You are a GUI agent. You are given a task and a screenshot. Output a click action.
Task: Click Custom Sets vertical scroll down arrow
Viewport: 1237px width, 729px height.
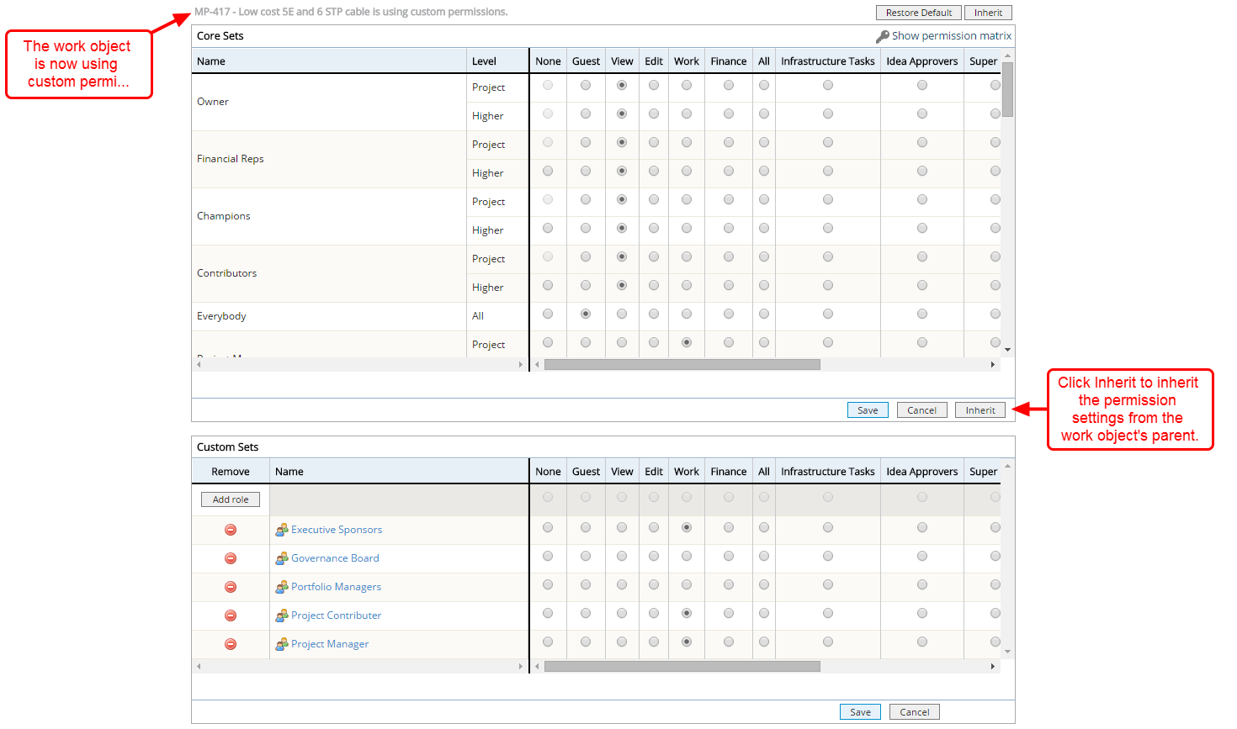pos(1007,652)
